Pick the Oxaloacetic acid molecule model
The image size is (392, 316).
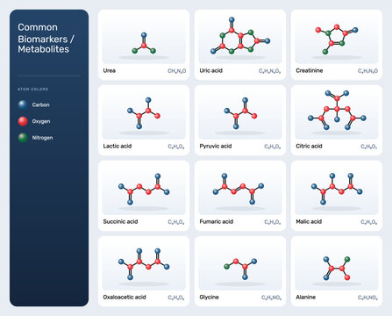[144, 264]
